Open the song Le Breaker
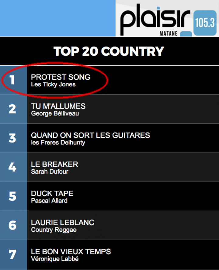The image size is (219, 270). click(x=55, y=164)
